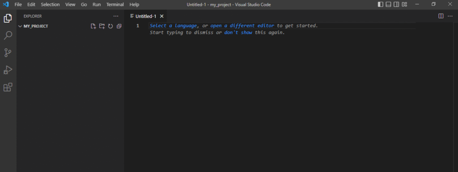Toggle the bottom panel layout button
Viewport: 458px width, 172px height.
tap(388, 4)
